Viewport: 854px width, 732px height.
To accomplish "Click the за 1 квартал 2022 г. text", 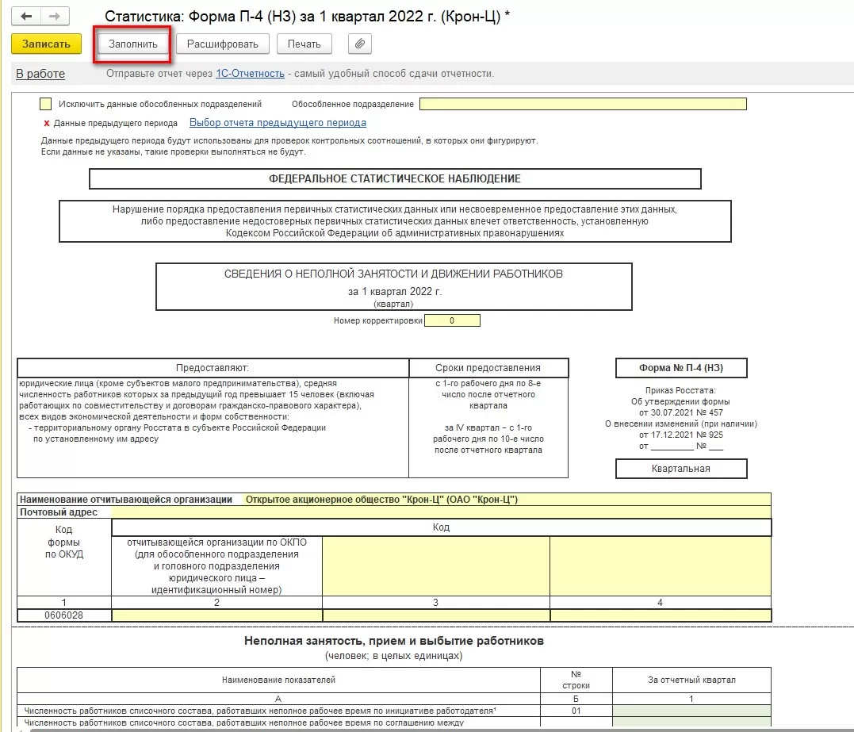I will click(x=395, y=291).
